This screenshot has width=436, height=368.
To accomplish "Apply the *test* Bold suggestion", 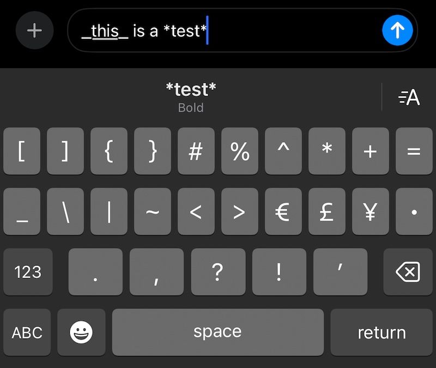I will [191, 96].
